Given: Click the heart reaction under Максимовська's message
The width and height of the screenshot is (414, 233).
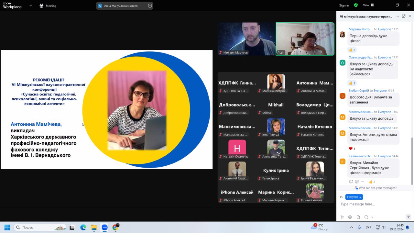Looking at the screenshot, I should tap(352, 149).
